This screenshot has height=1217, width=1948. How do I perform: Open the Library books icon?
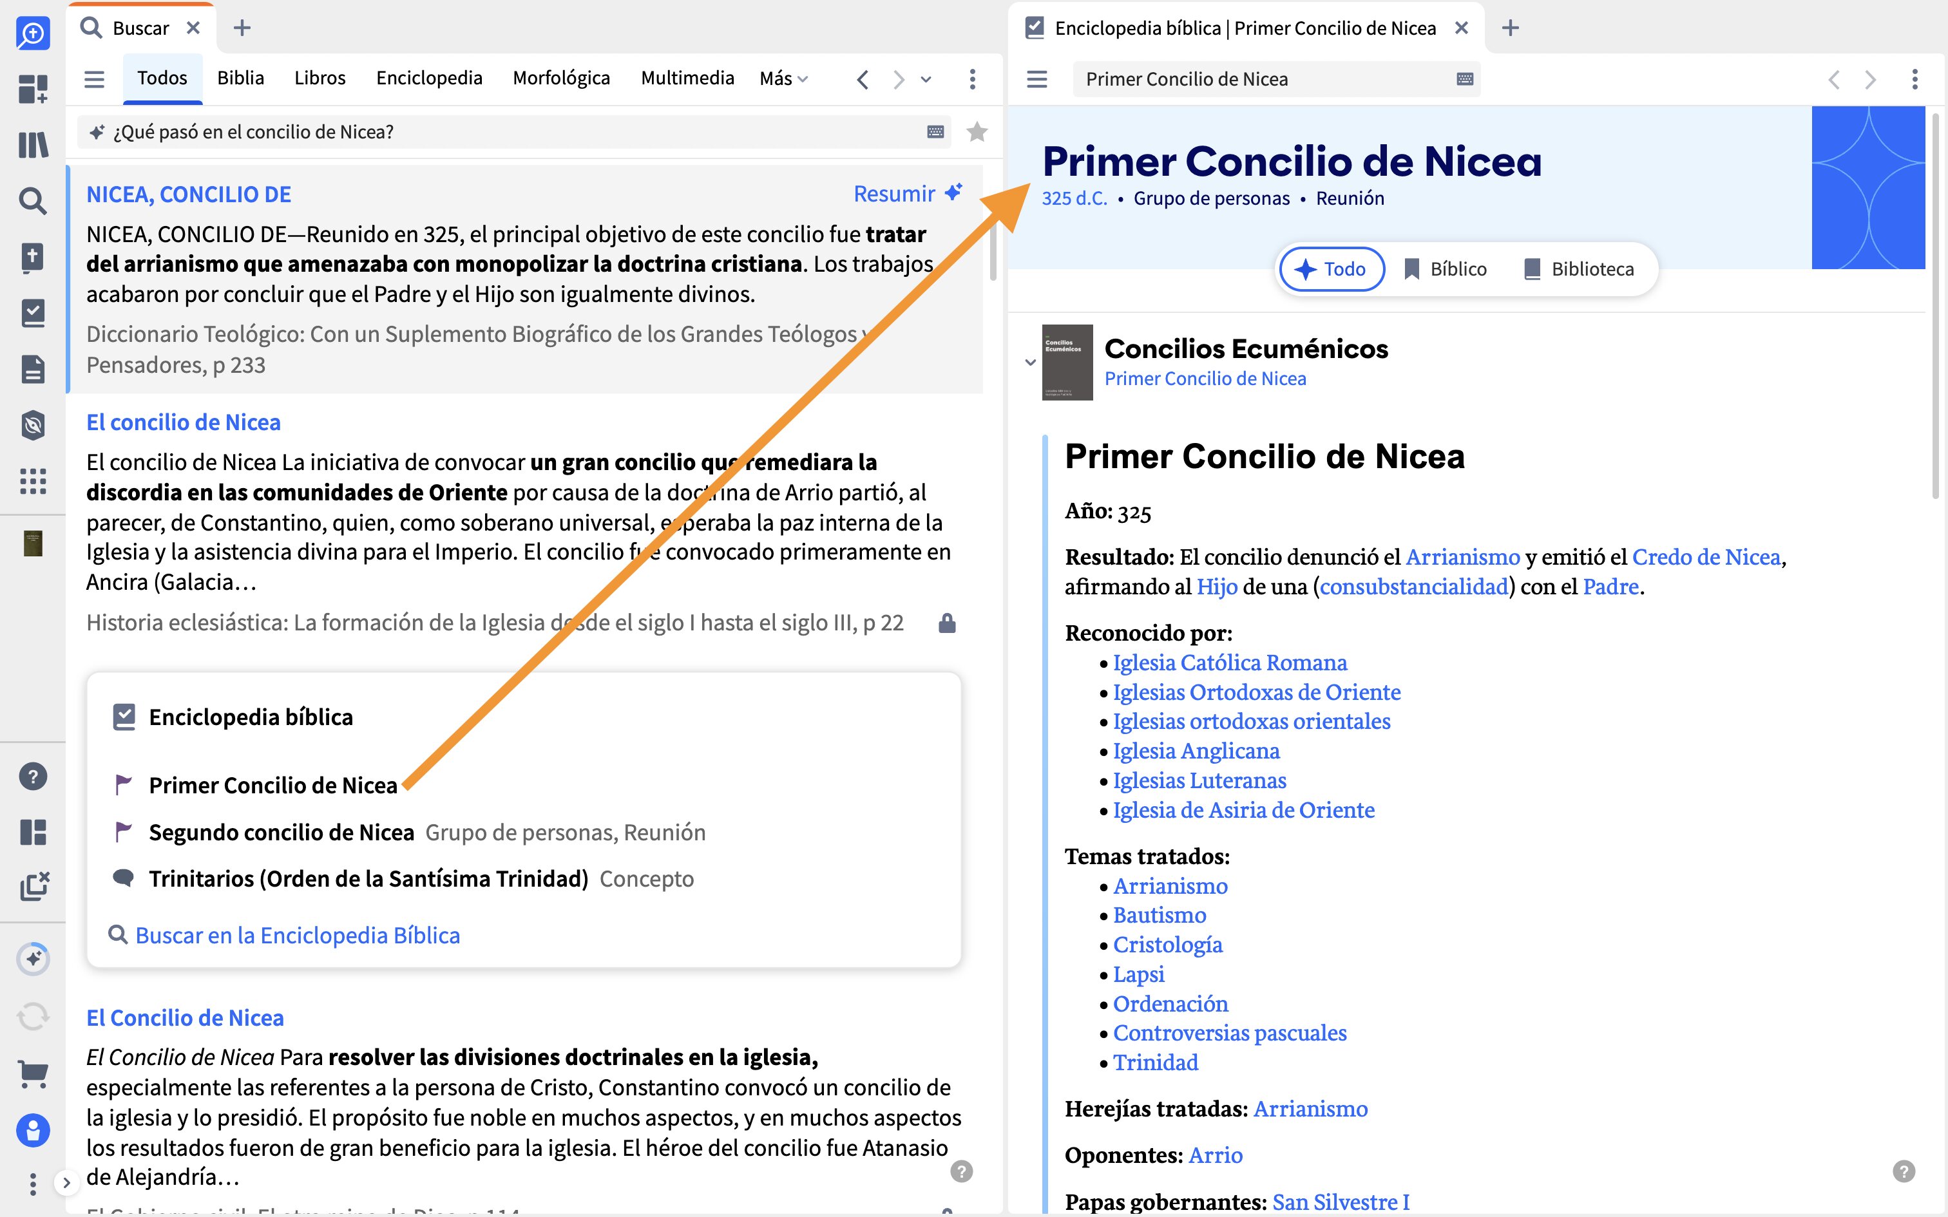coord(33,145)
